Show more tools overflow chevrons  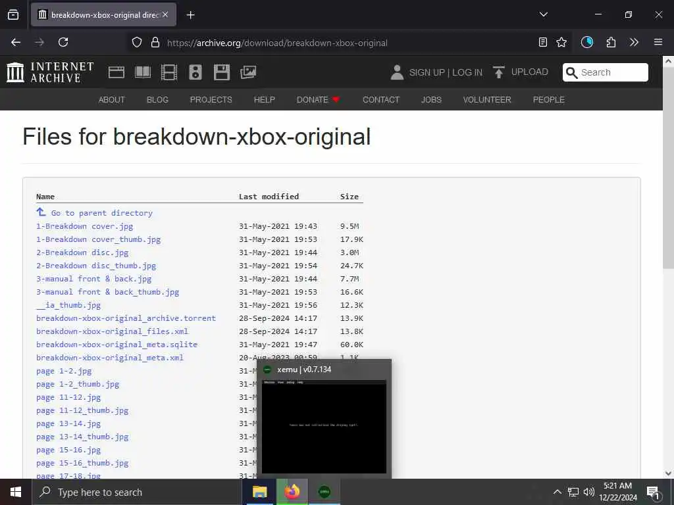(x=634, y=42)
